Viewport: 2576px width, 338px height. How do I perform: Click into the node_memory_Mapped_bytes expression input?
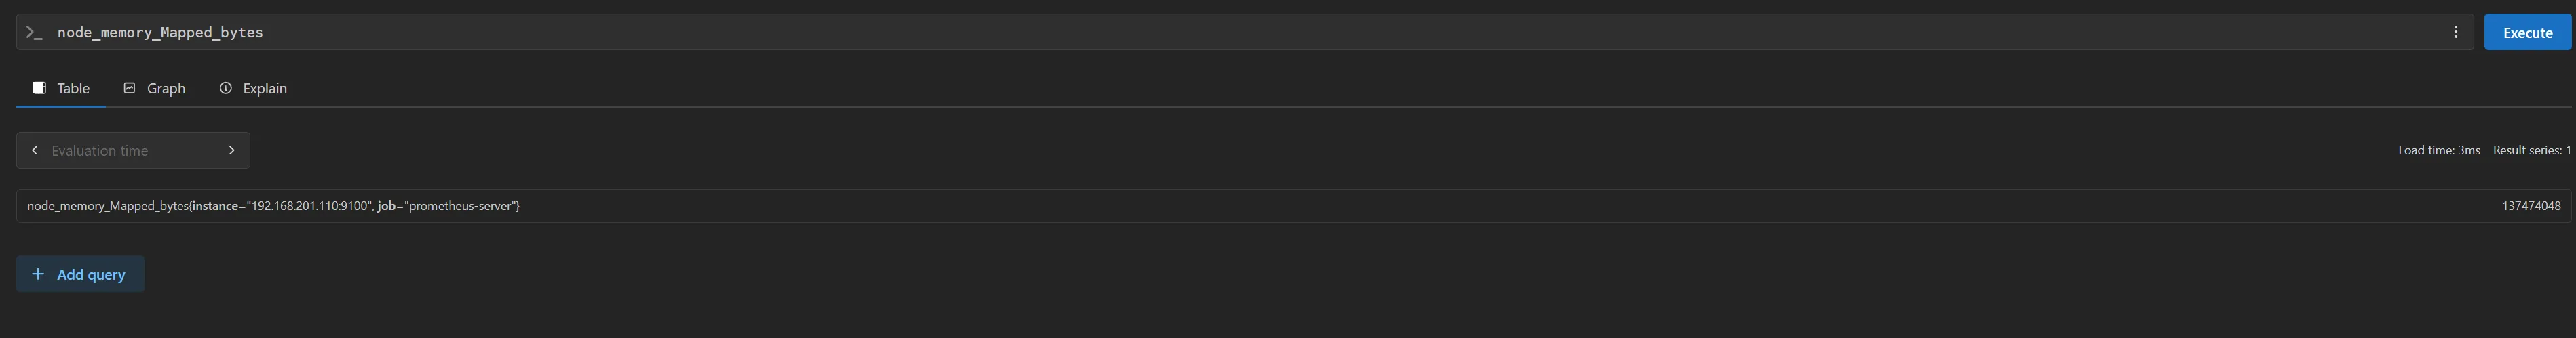(1200, 33)
